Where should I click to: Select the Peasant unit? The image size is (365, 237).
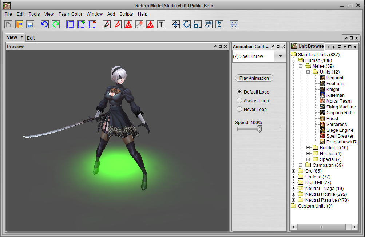334,78
